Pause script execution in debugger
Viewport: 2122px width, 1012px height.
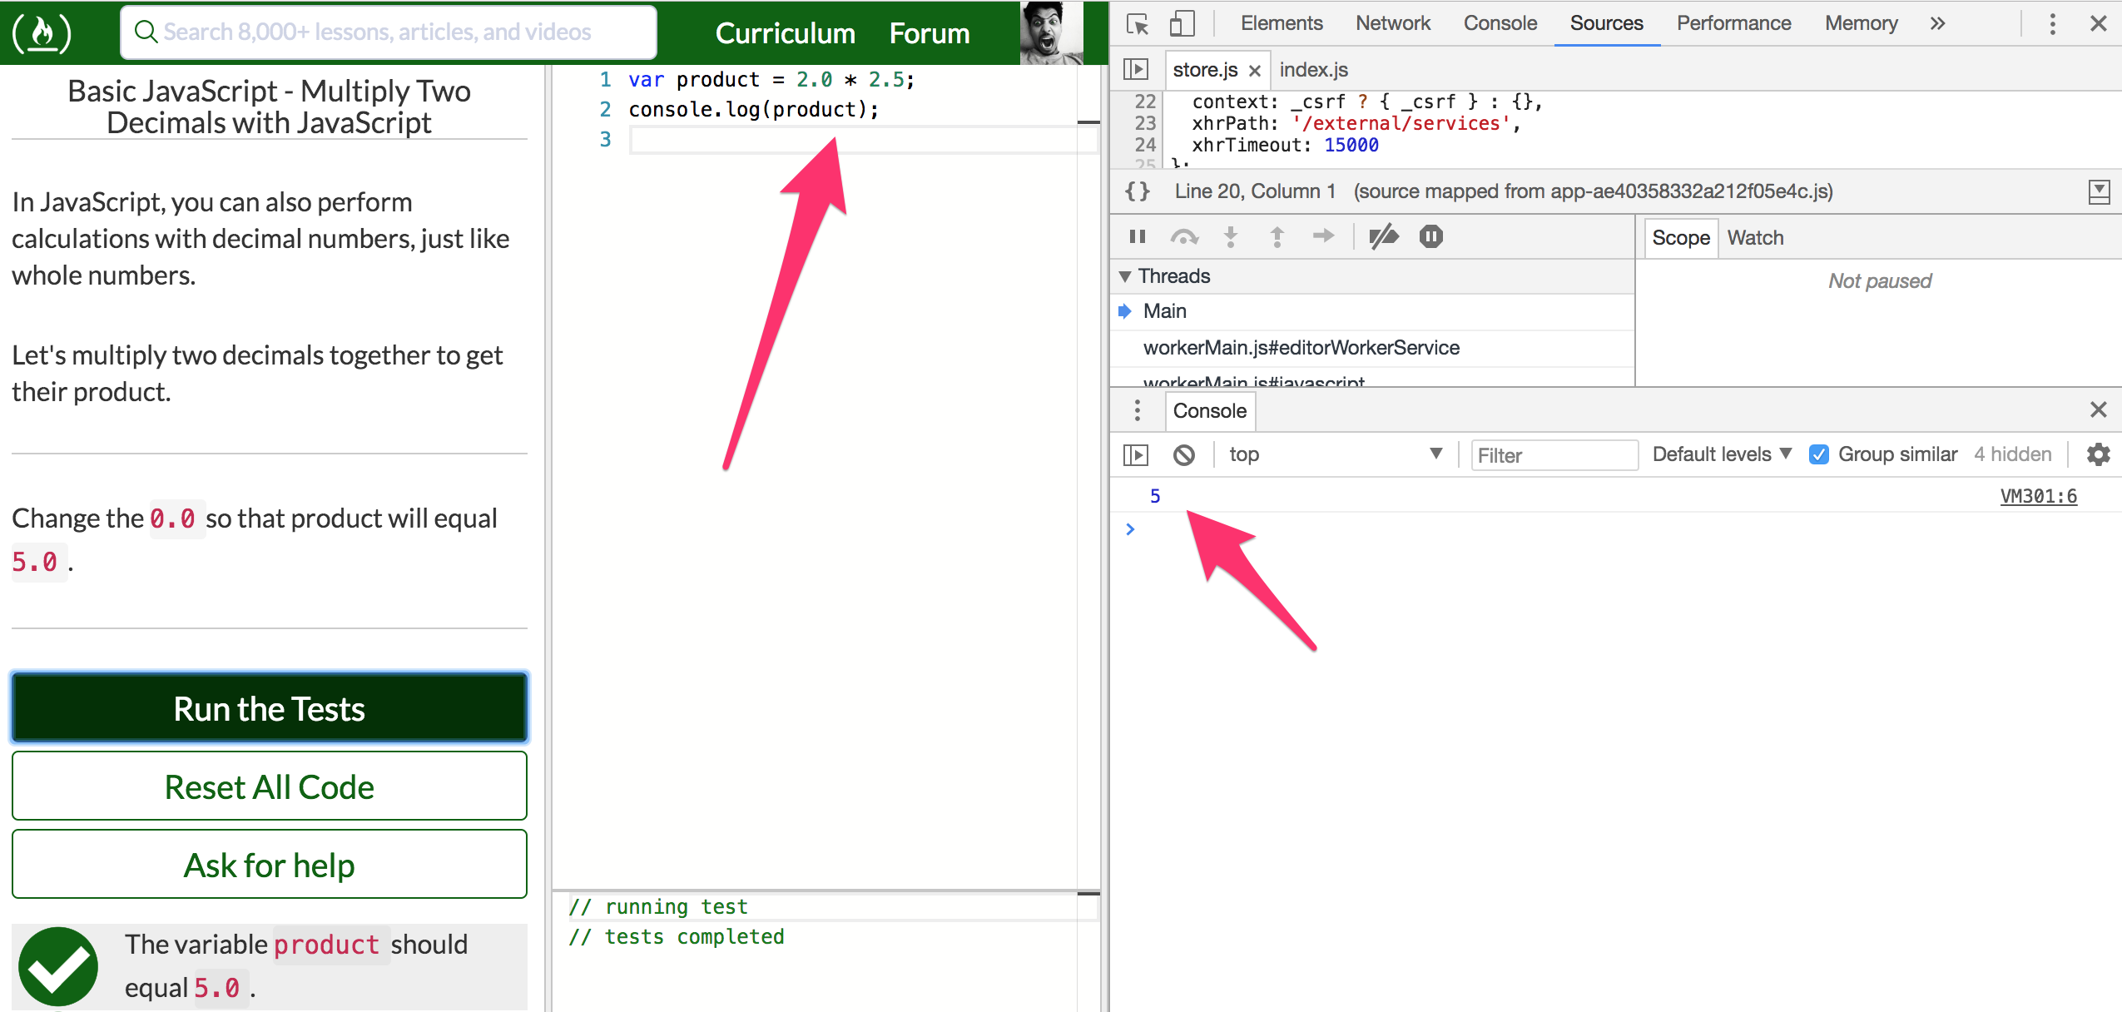coord(1138,237)
